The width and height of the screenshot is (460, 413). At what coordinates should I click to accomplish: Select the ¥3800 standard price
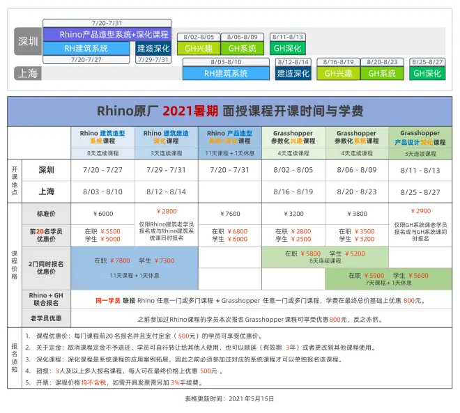coord(357,214)
